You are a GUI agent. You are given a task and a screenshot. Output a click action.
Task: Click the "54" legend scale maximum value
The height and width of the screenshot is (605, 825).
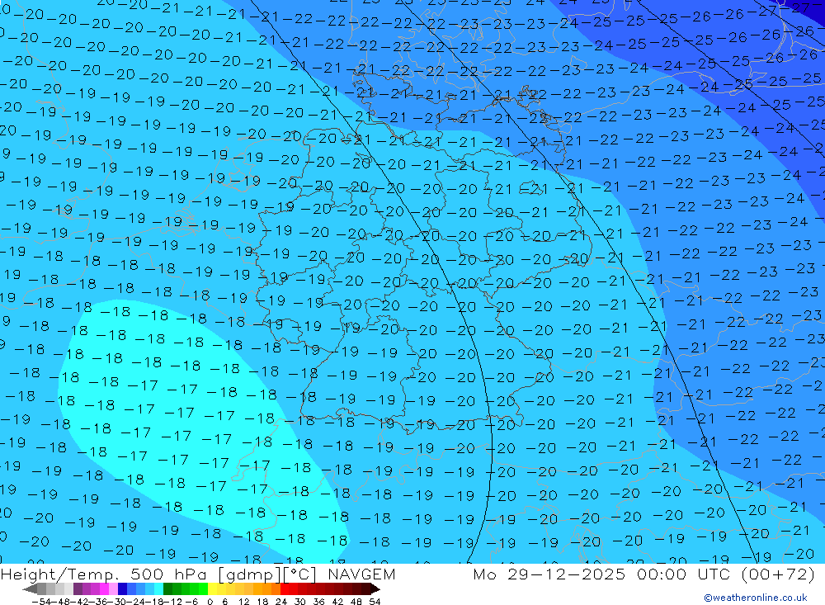[x=375, y=602]
